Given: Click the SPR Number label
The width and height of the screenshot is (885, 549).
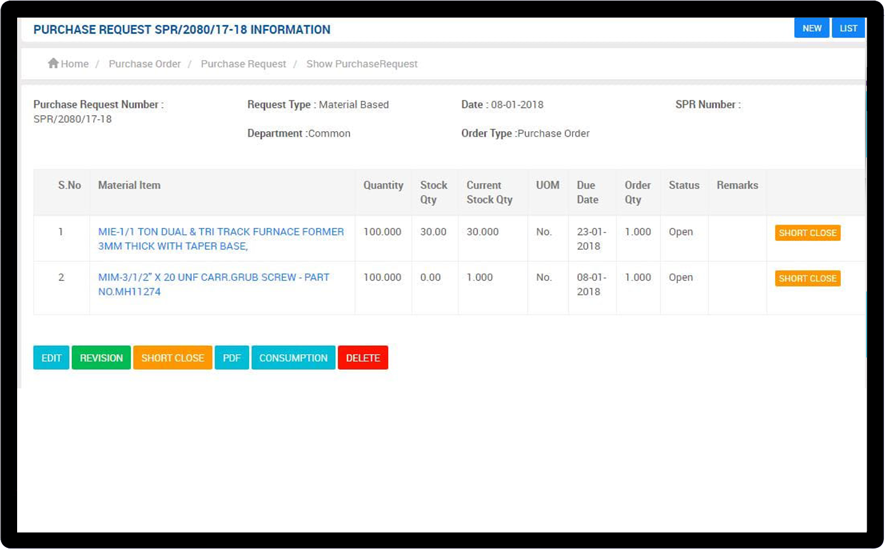Looking at the screenshot, I should coord(708,104).
